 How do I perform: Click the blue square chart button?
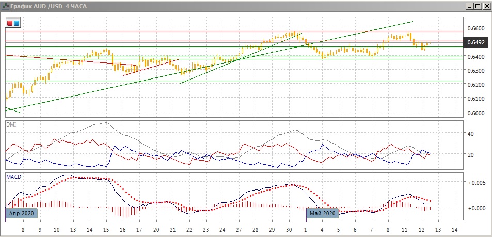(17, 23)
